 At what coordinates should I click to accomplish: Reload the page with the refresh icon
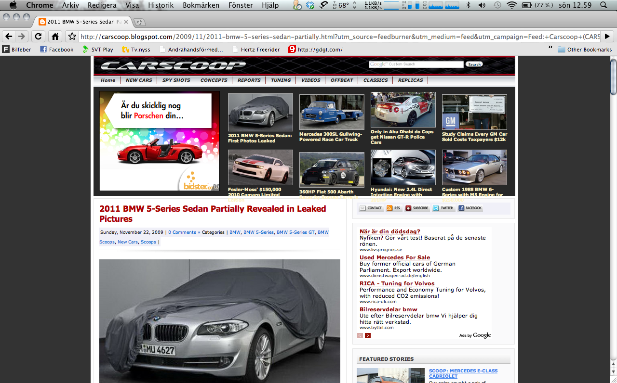pyautogui.click(x=38, y=37)
